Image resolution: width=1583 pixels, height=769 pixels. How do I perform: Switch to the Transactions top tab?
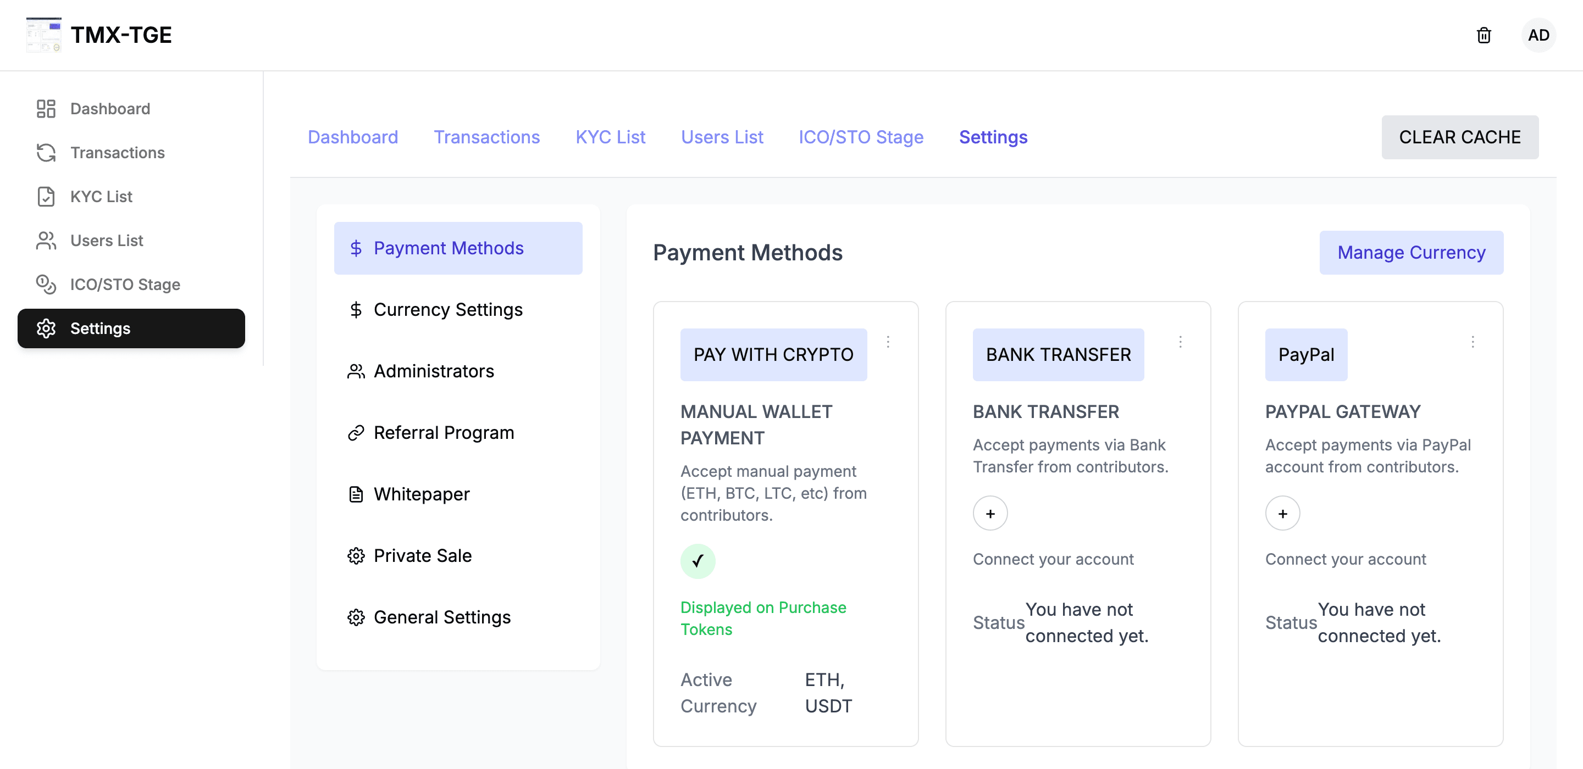[486, 137]
